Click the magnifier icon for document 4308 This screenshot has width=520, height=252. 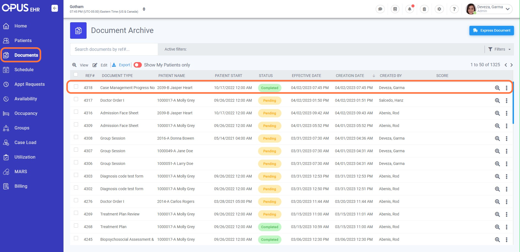point(497,139)
